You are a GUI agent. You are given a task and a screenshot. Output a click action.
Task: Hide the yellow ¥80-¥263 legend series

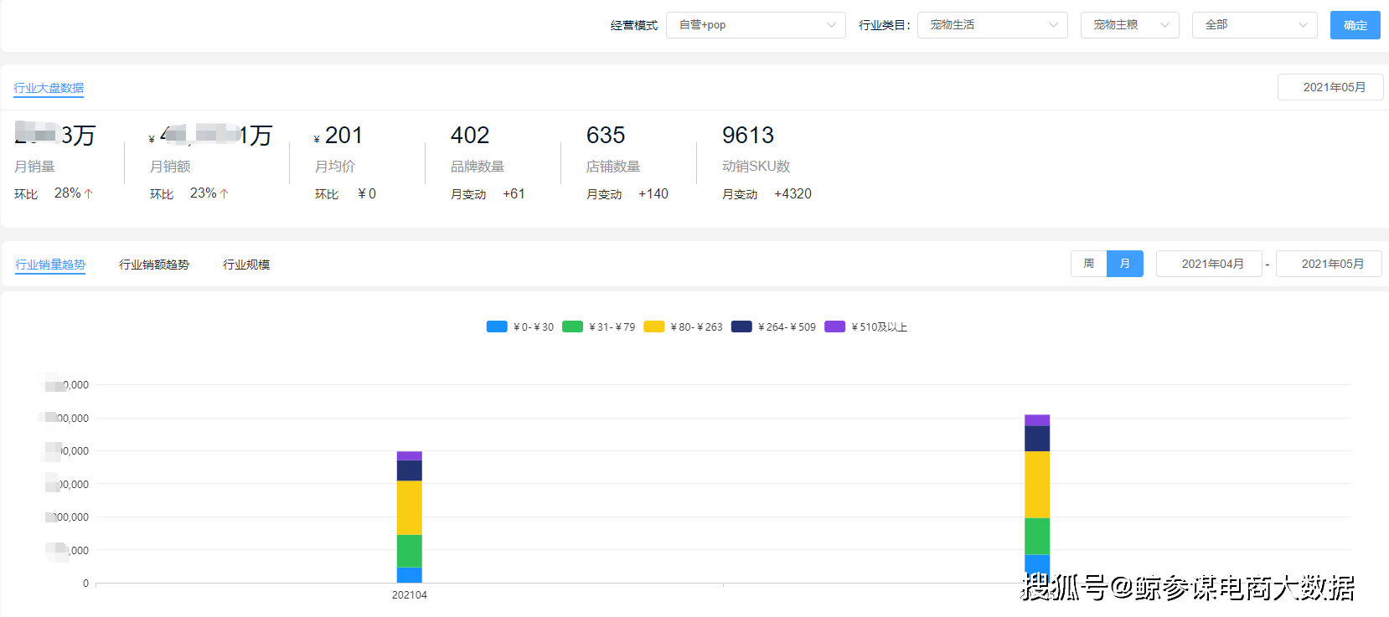click(x=682, y=326)
